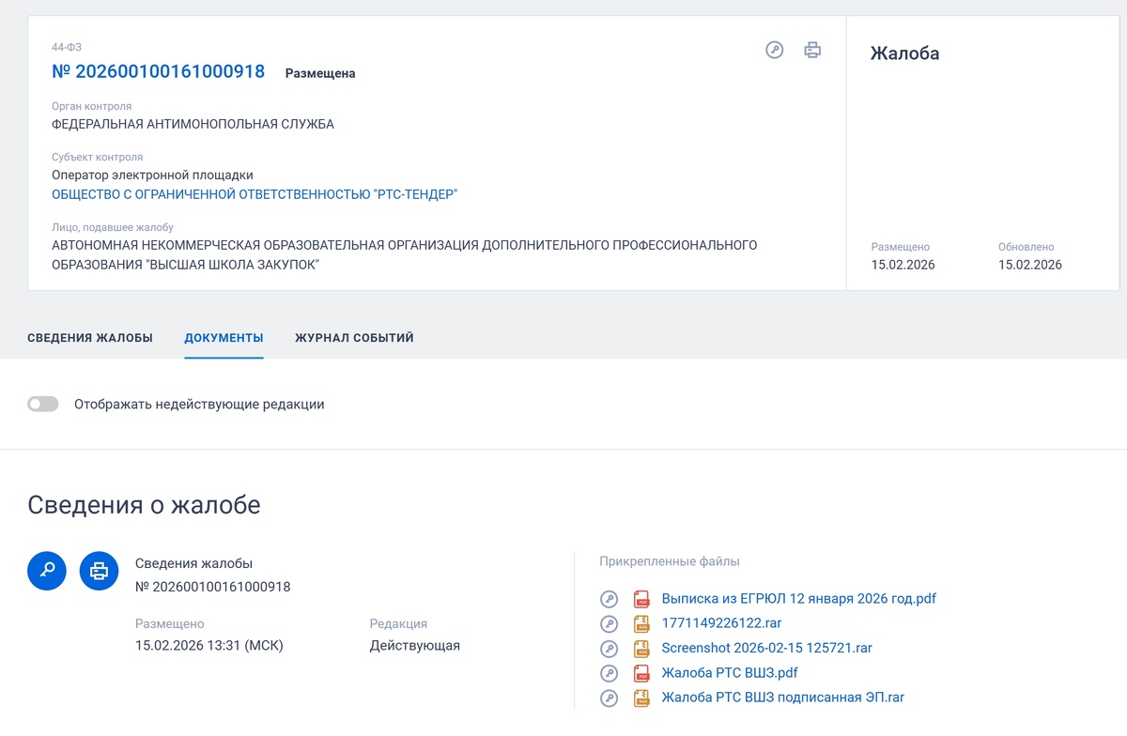
Task: Open ООО "РТС-ТЕНДЕР" organization link
Action: tap(255, 194)
